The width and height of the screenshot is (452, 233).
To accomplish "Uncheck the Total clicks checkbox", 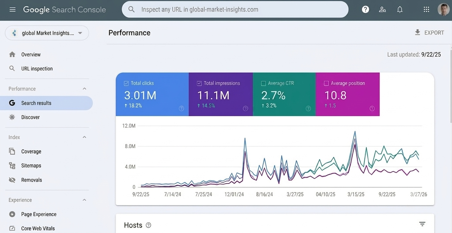I will coord(126,83).
